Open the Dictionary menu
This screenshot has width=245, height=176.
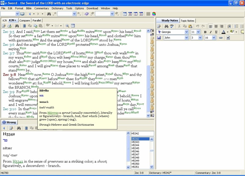pyautogui.click(x=58, y=8)
